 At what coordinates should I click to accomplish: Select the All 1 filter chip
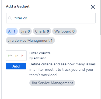pyautogui.click(x=12, y=31)
